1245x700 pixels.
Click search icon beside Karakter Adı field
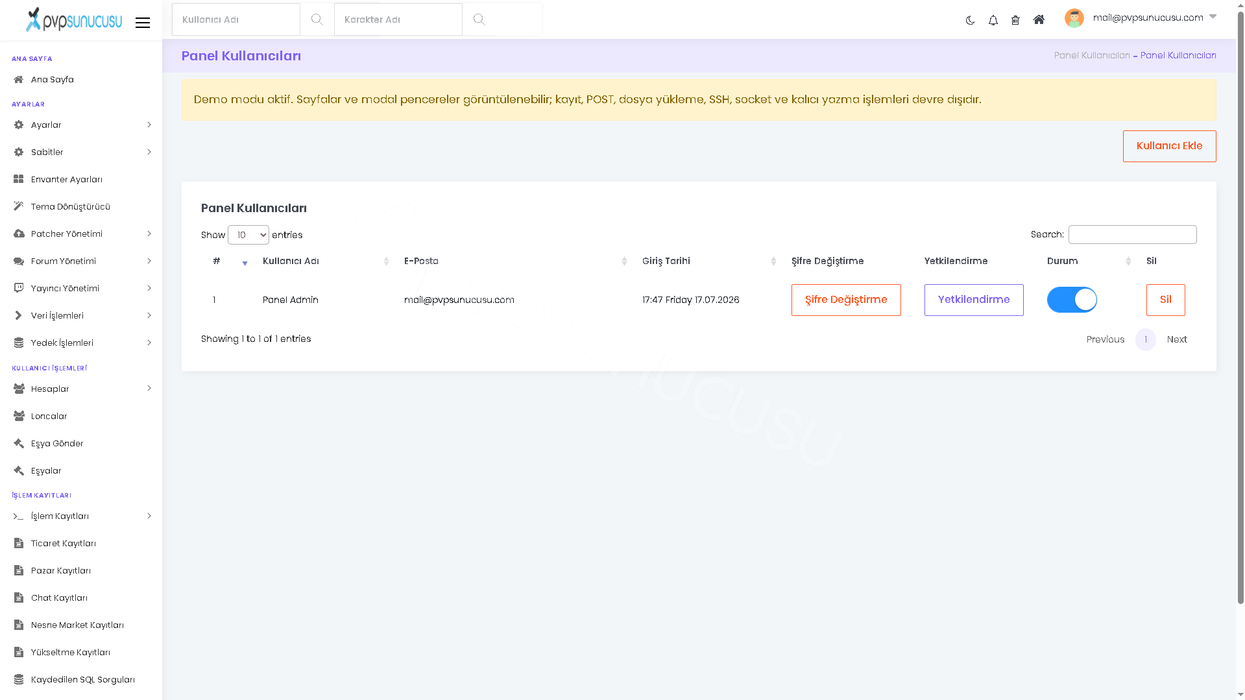pyautogui.click(x=479, y=19)
